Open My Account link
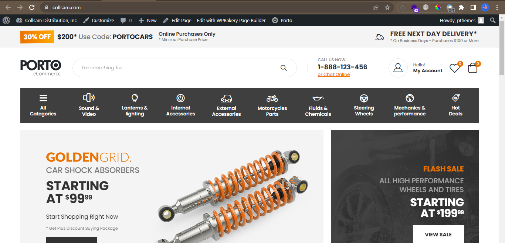 428,71
